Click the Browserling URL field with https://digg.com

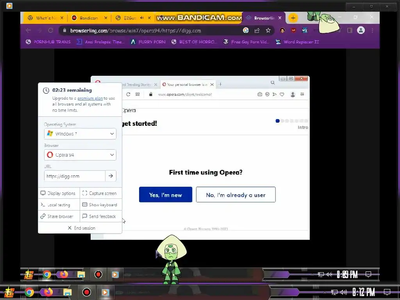(75, 176)
